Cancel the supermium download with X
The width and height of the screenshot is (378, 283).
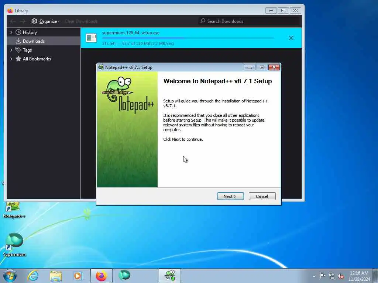click(x=291, y=38)
